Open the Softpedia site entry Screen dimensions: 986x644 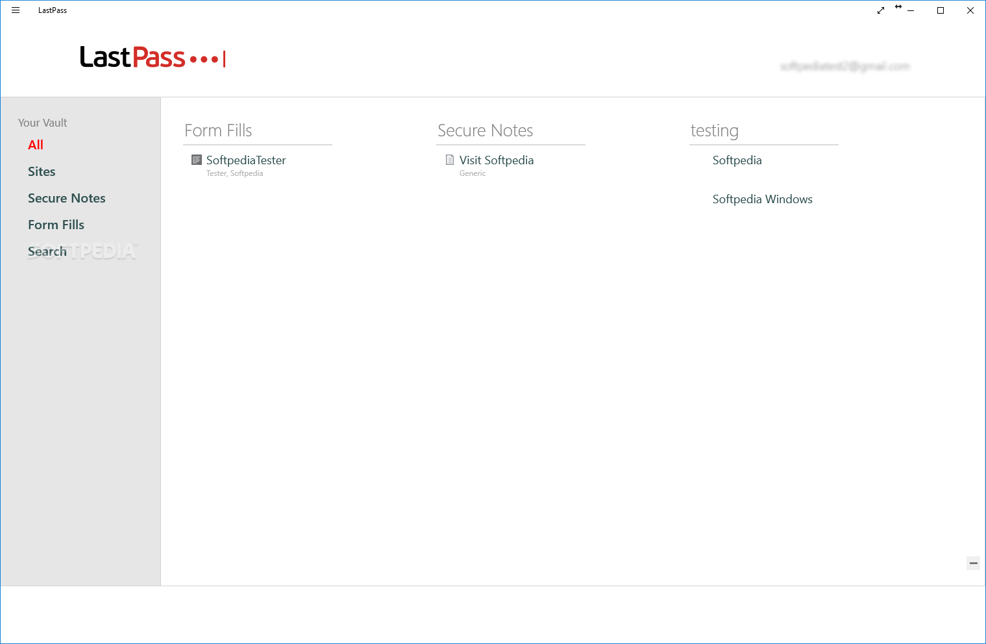[737, 160]
